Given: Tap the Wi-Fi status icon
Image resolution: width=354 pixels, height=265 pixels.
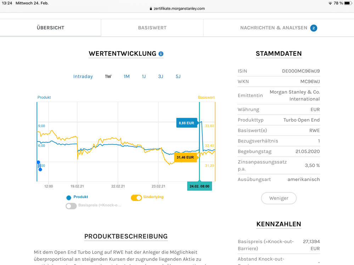Looking at the screenshot, I should 330,3.
